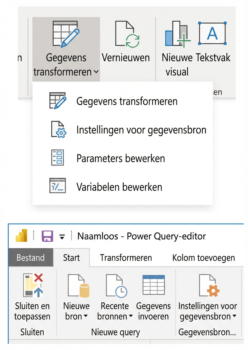The height and width of the screenshot is (350, 248).
Task: Expand the Gegevens transformeren chevron
Action: pyautogui.click(x=96, y=72)
